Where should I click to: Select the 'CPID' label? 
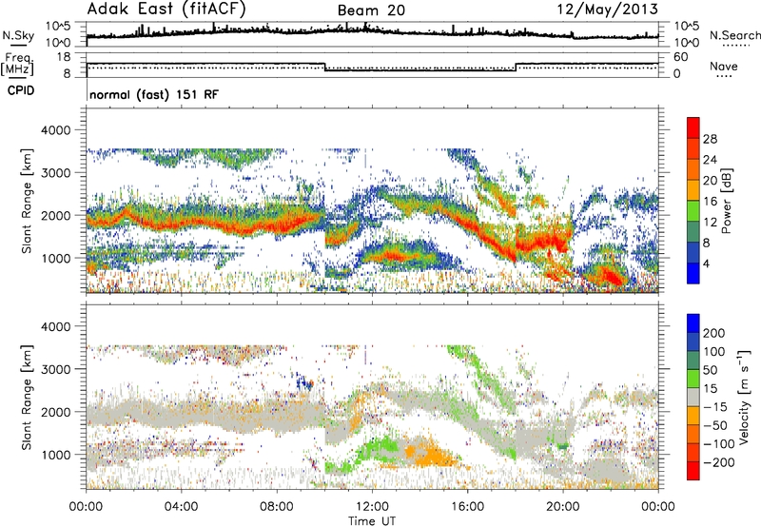click(21, 90)
